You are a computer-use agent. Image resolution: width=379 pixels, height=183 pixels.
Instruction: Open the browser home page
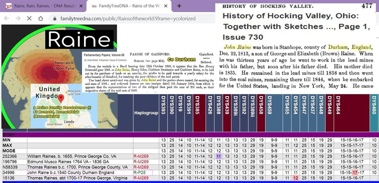click(x=40, y=18)
